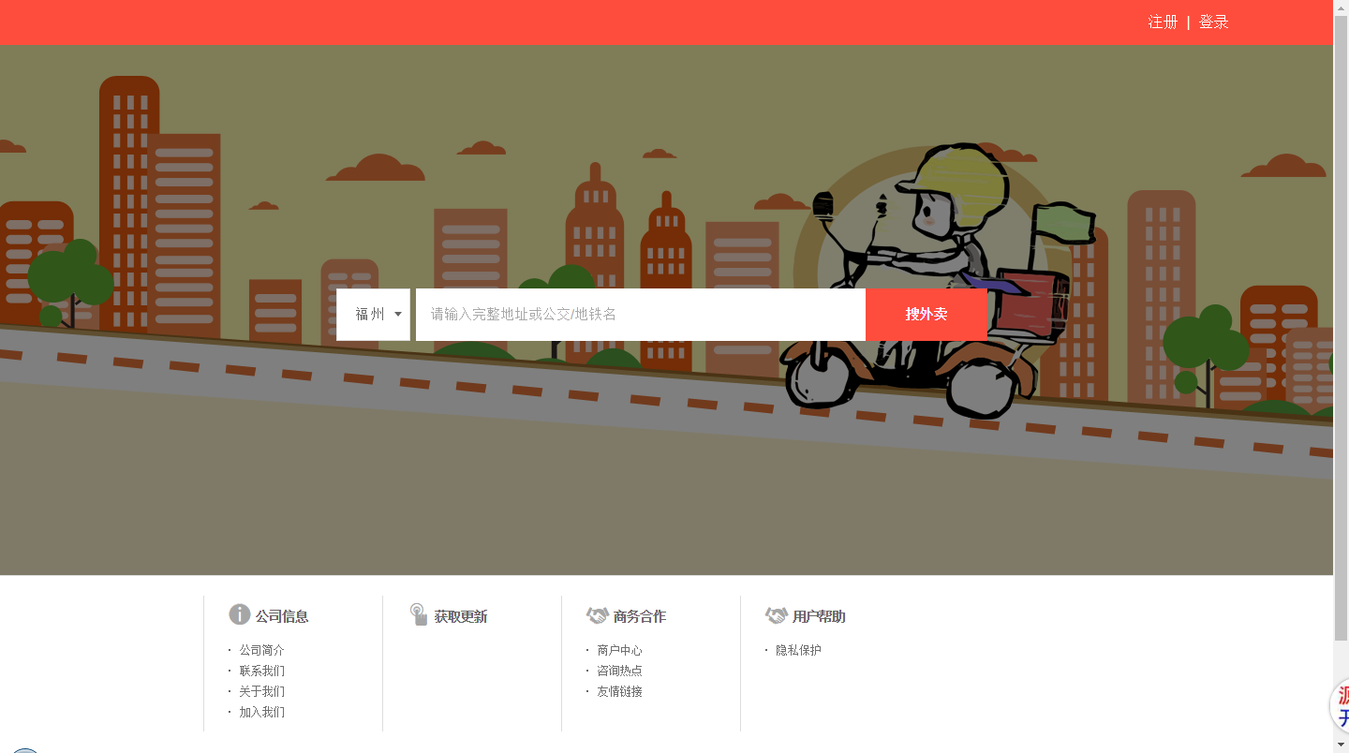Open 隐私保护 under 用户帮助

[798, 650]
